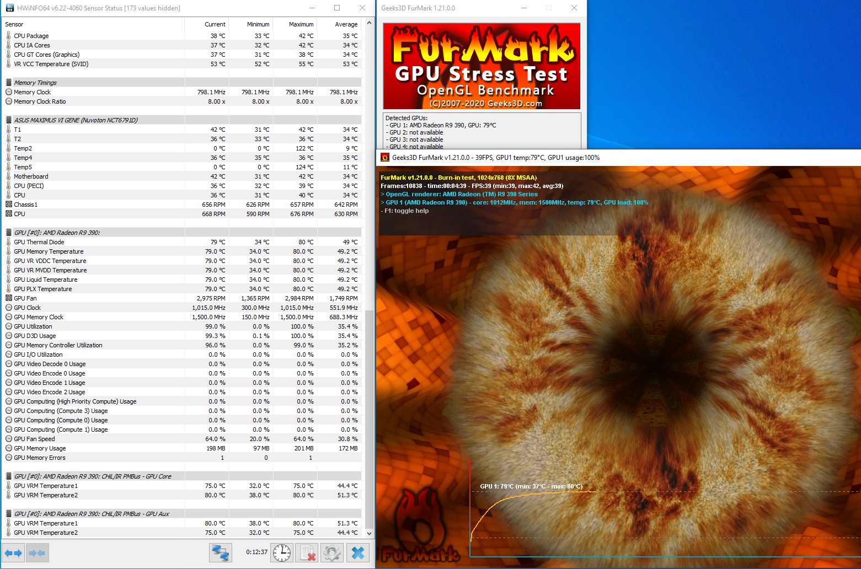Click thermometer icon beside GPU Thermal Diode
The width and height of the screenshot is (861, 569).
(x=8, y=241)
